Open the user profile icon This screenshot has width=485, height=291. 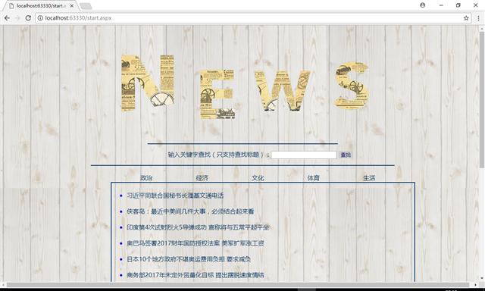click(x=423, y=5)
